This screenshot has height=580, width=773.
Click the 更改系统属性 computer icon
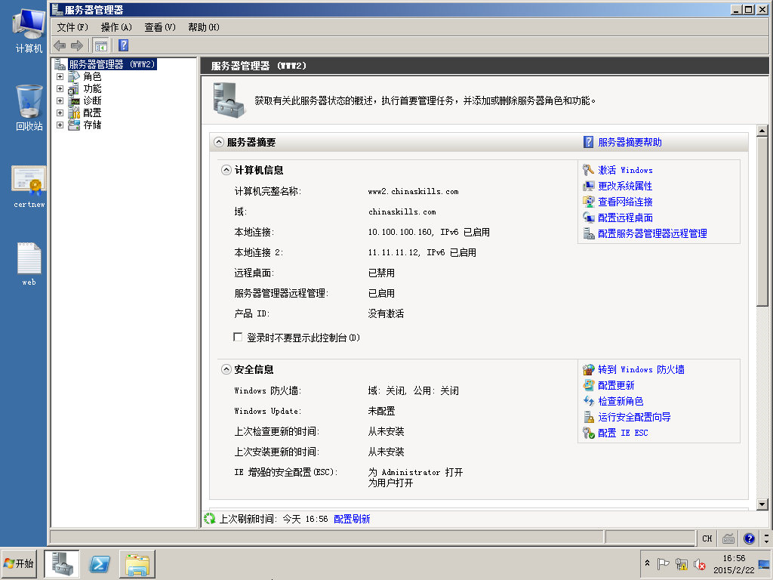[588, 186]
